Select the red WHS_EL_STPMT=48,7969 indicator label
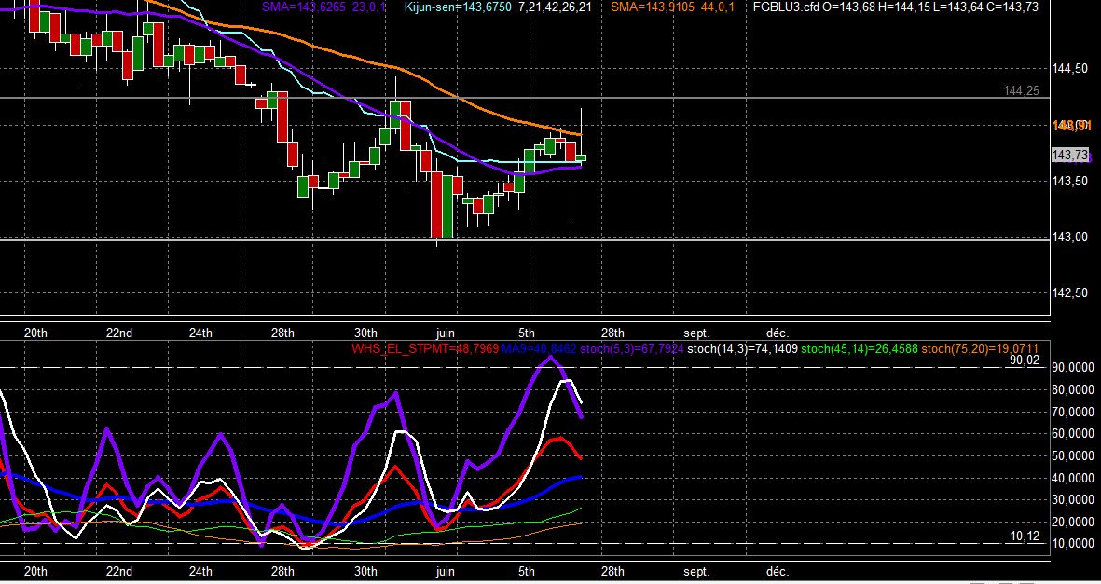This screenshot has height=584, width=1101. [425, 348]
